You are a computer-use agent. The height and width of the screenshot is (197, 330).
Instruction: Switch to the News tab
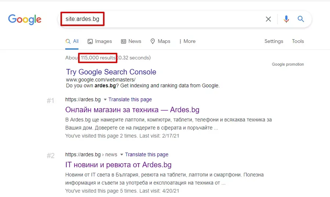131,41
